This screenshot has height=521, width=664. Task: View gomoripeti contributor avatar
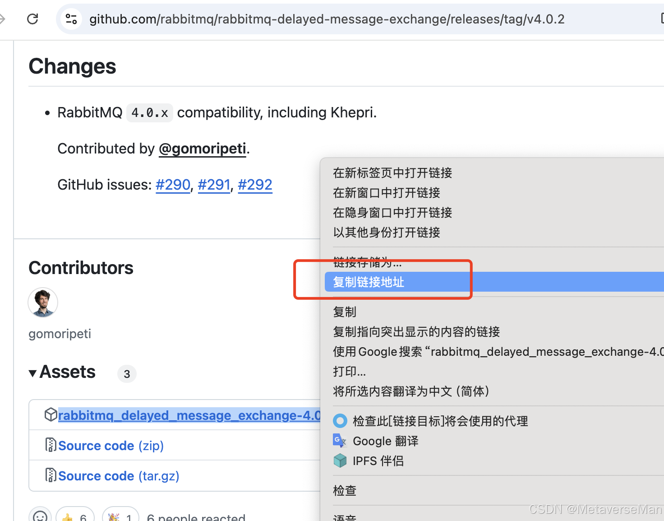pos(43,302)
